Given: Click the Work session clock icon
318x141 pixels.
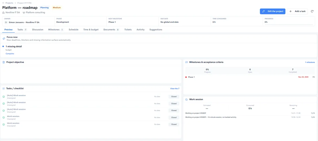Looking at the screenshot, I should [x=187, y=100].
